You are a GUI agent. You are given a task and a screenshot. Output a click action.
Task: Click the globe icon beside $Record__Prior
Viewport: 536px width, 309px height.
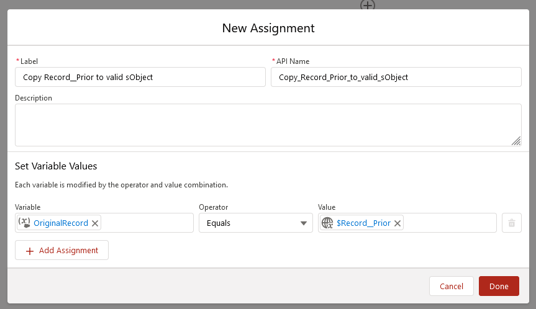[x=327, y=223]
